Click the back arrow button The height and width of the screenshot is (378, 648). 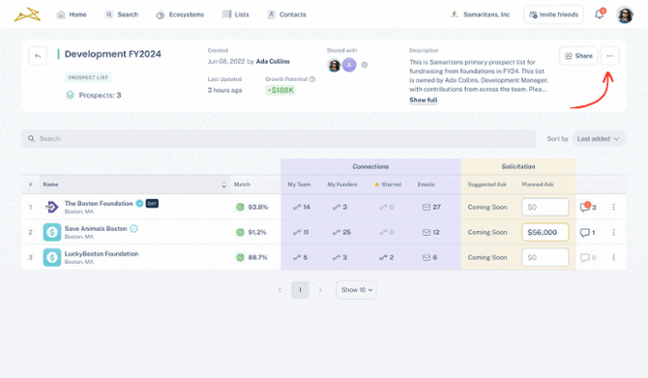38,56
